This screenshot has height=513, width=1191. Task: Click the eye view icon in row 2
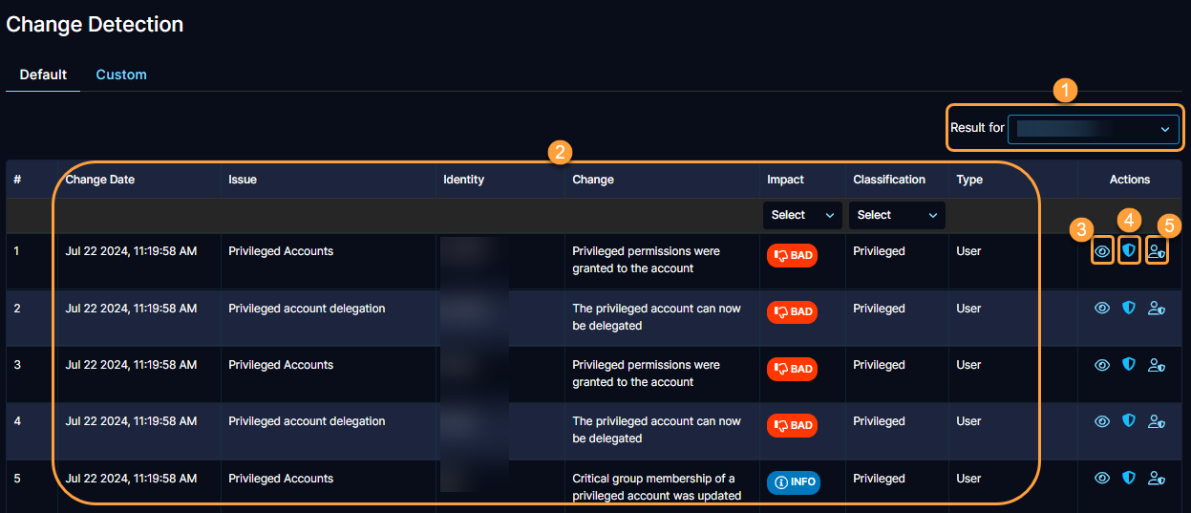pos(1102,309)
